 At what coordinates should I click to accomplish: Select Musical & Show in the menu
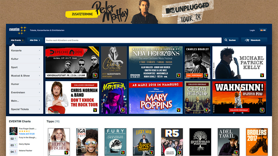26,76
